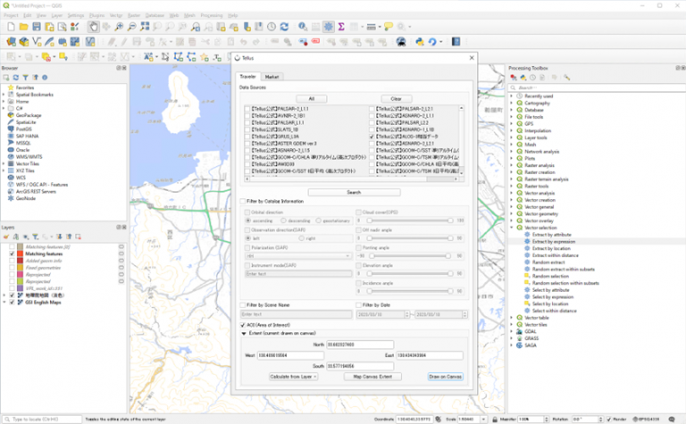Viewport: 686px width, 424px height.
Task: Enable Filter by Catalog Information checkbox
Action: click(243, 202)
